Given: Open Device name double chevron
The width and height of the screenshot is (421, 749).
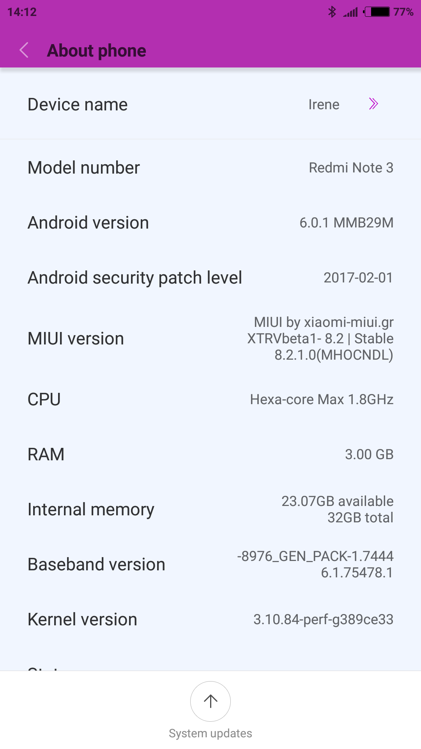Looking at the screenshot, I should tap(373, 104).
